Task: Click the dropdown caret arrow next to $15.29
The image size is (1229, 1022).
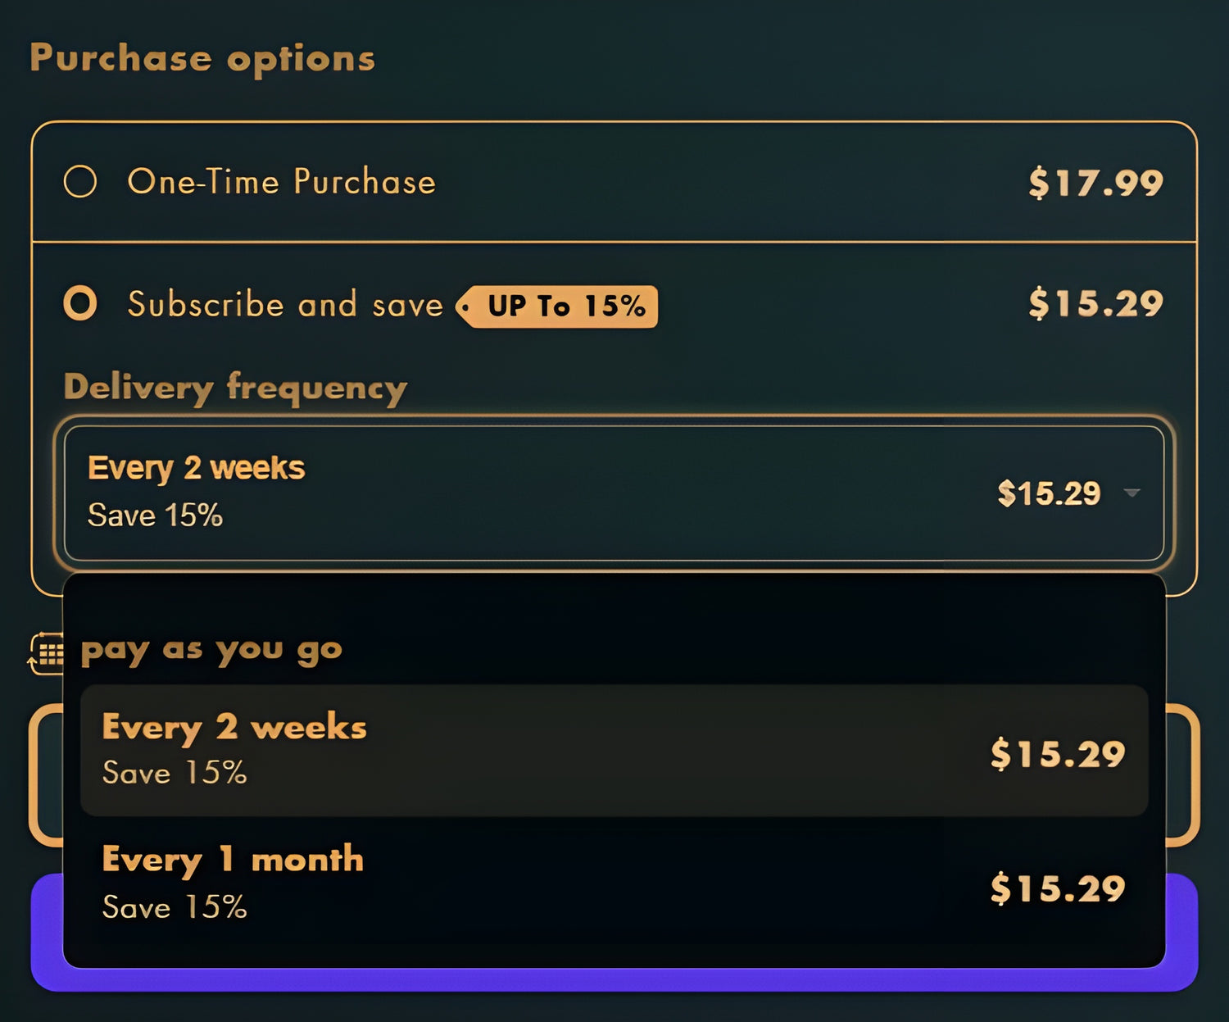Action: tap(1131, 493)
